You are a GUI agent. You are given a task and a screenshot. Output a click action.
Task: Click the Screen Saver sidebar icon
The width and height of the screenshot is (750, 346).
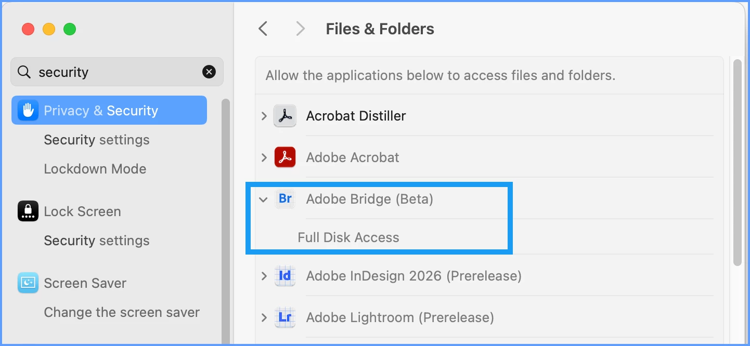(28, 283)
